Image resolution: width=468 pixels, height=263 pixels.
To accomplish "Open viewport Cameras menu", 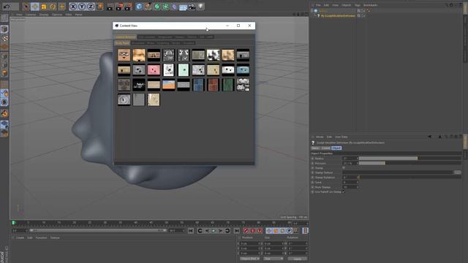I will point(31,15).
